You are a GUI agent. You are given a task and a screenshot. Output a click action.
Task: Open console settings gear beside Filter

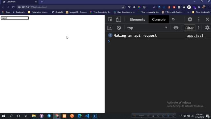coord(207,28)
